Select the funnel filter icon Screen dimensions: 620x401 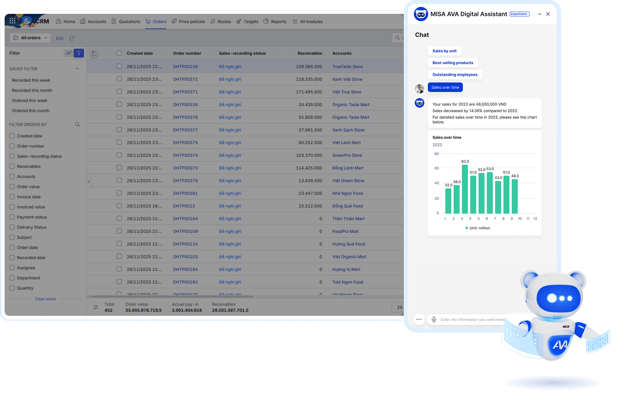click(79, 53)
